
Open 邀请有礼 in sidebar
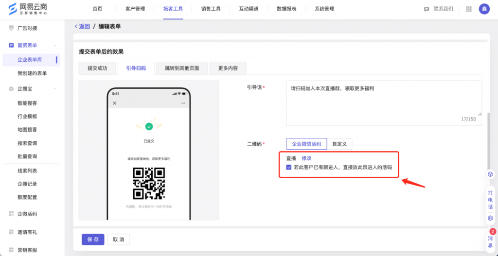27,232
